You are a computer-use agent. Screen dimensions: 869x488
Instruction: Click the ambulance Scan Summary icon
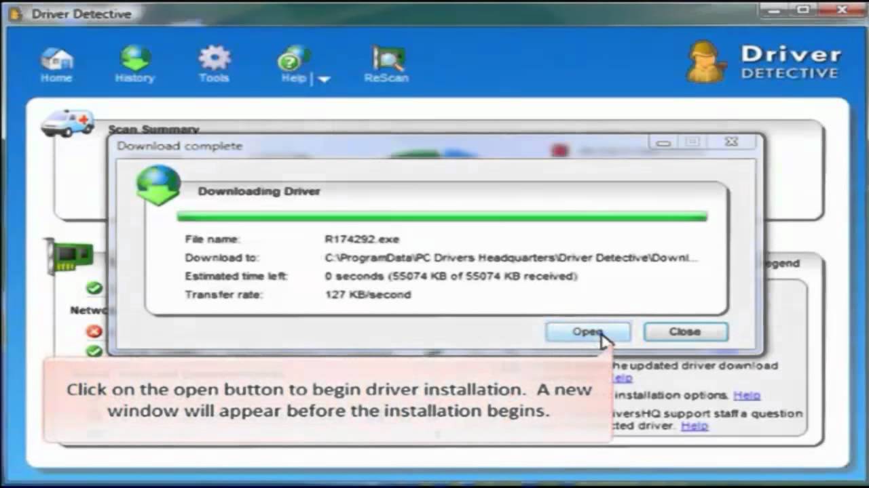tap(67, 123)
